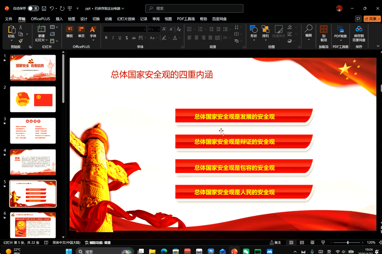Toggle Italic formatting button

tap(113, 38)
